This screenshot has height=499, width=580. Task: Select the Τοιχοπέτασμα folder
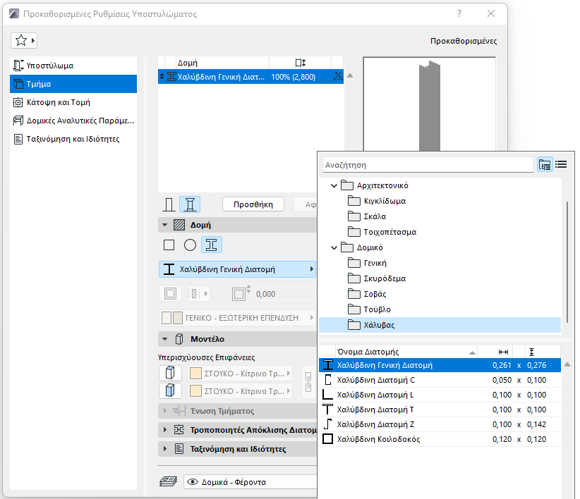click(x=382, y=232)
